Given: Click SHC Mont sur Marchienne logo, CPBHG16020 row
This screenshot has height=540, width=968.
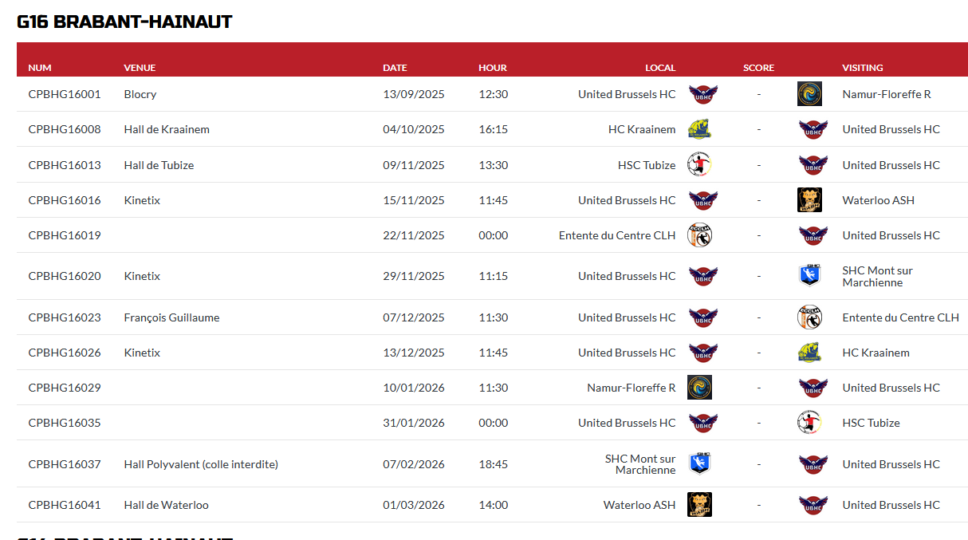Looking at the screenshot, I should point(809,276).
